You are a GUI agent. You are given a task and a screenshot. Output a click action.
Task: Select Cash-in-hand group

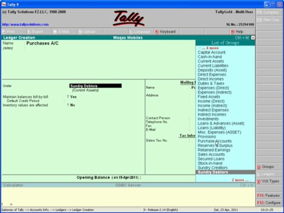point(210,57)
